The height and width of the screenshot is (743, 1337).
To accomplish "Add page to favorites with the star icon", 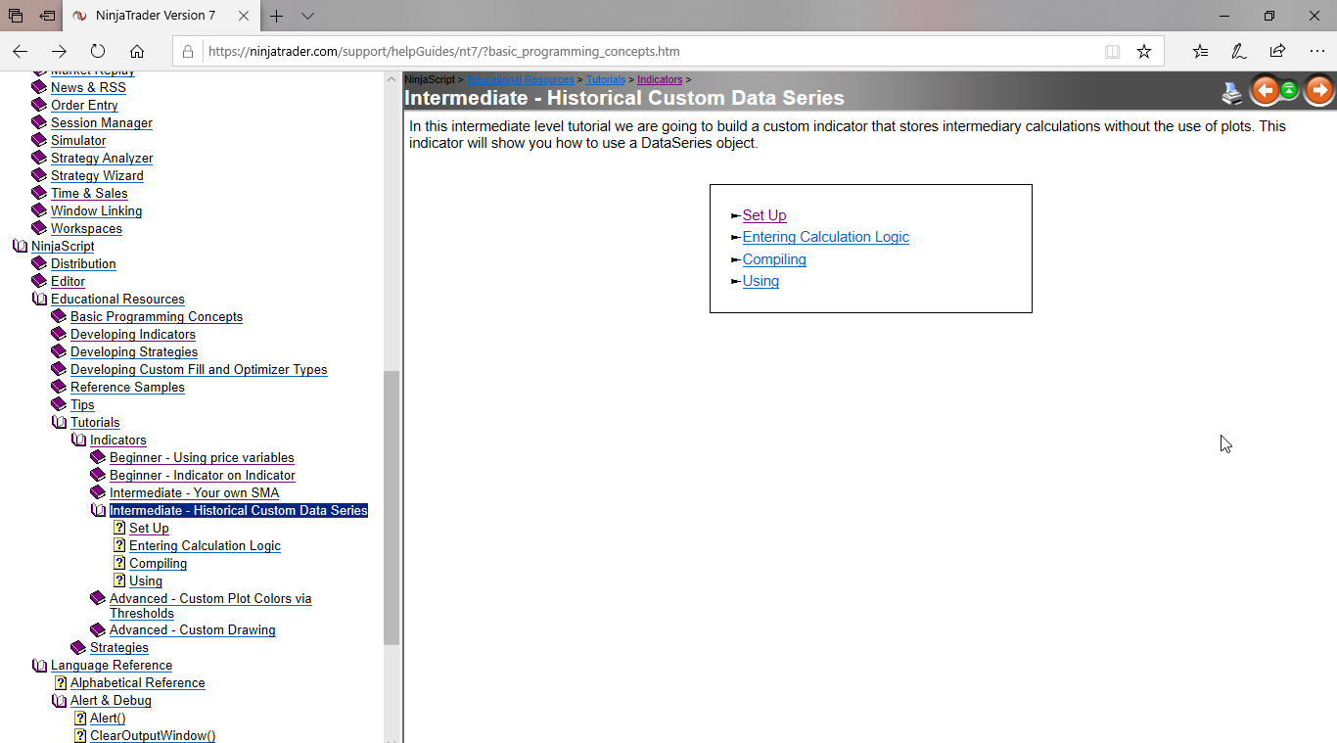I will coord(1143,51).
